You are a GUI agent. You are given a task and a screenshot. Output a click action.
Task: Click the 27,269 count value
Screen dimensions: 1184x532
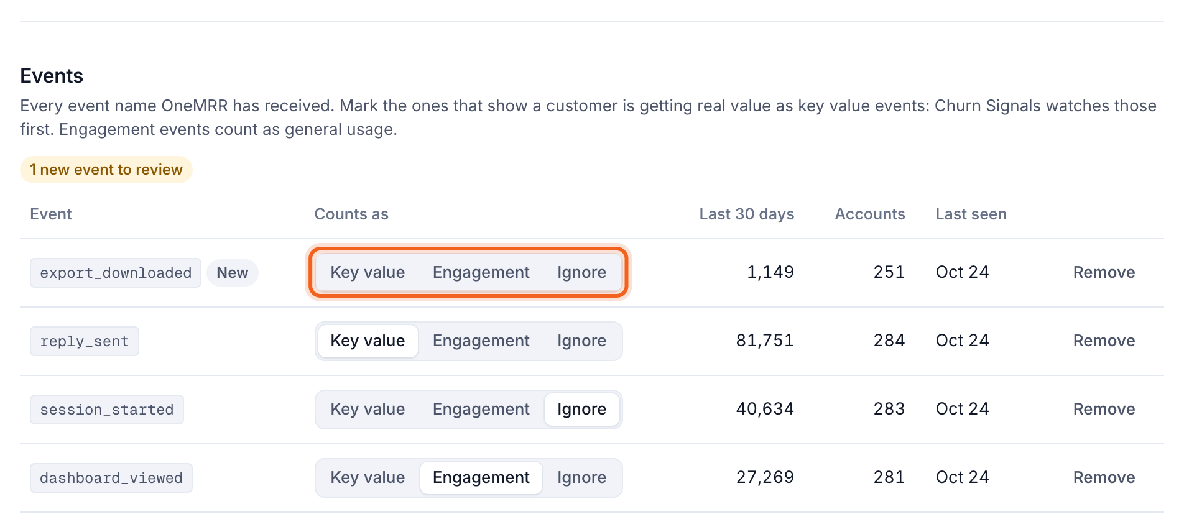(x=765, y=477)
